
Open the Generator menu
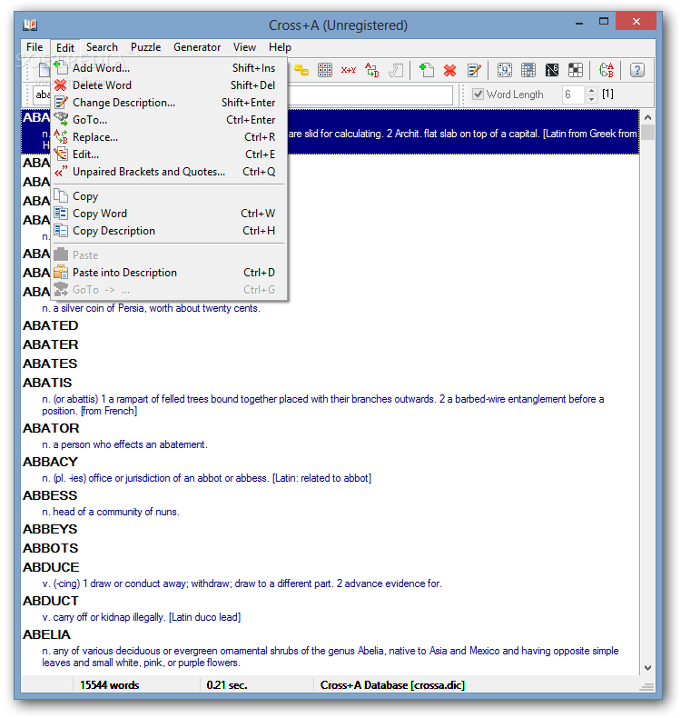(197, 47)
